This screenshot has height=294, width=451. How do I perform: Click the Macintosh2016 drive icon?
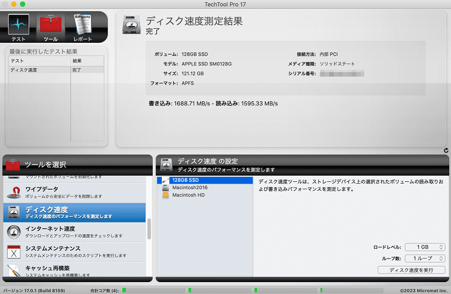click(x=165, y=188)
